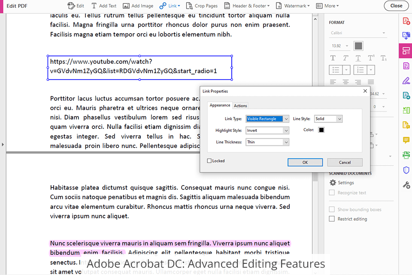Open the Create PDF tool in the right rail
The width and height of the screenshot is (412, 275).
click(x=406, y=21)
